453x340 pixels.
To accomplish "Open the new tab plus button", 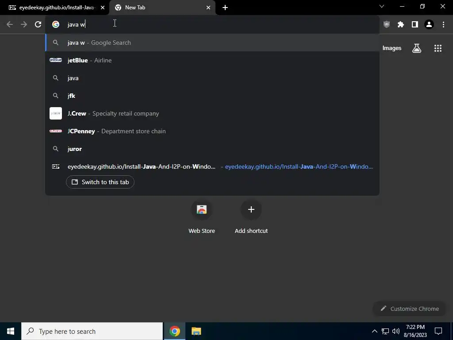I will (225, 8).
